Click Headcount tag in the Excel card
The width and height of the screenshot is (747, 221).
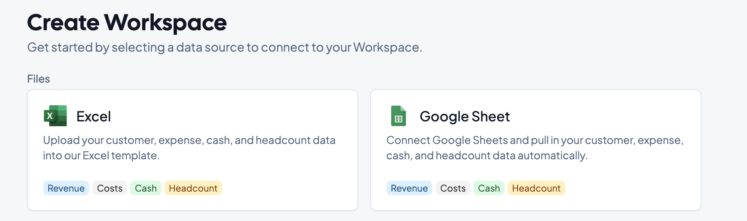pos(193,188)
